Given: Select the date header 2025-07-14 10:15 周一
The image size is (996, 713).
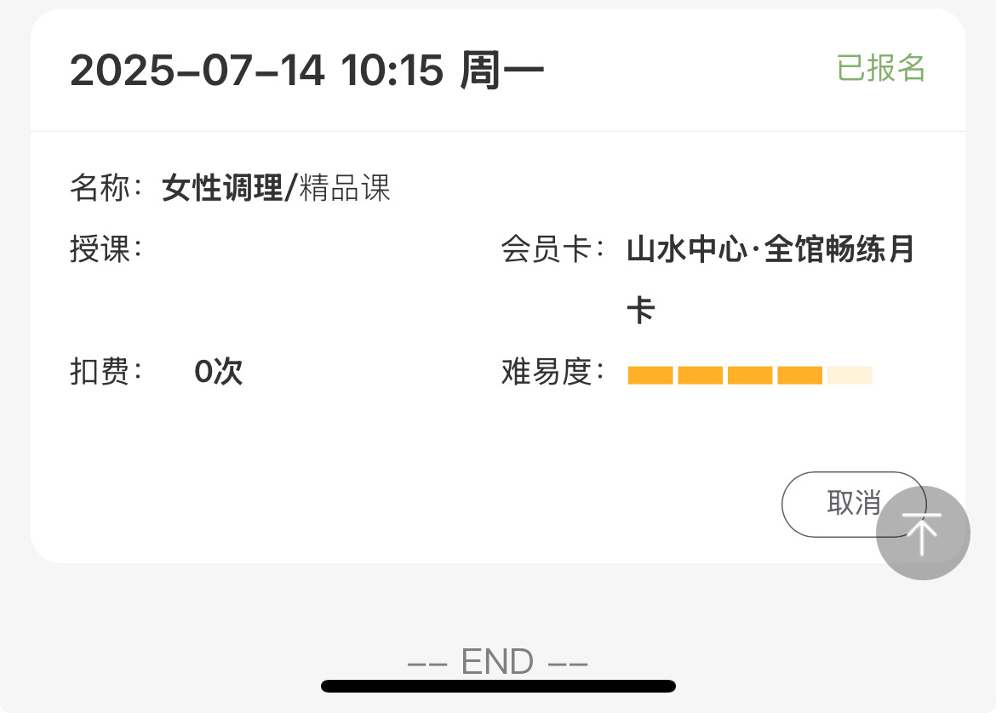Looking at the screenshot, I should click(x=306, y=70).
